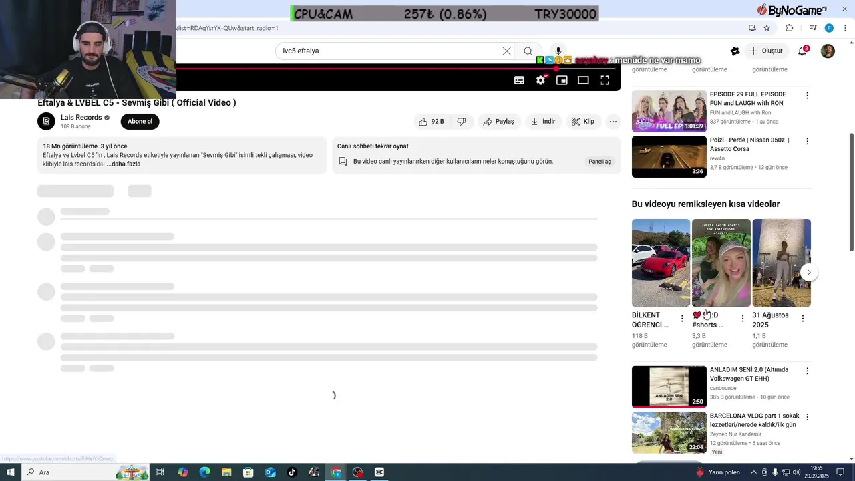The image size is (855, 481).
Task: Open Chrome media controls icon
Action: [x=813, y=28]
